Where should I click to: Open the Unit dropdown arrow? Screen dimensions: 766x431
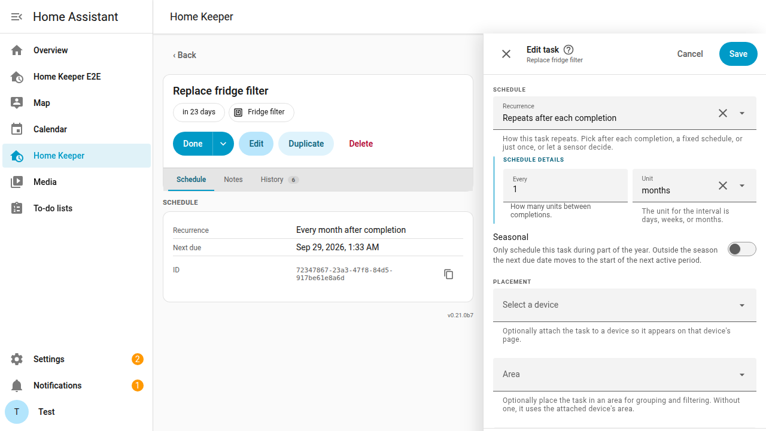[742, 186]
